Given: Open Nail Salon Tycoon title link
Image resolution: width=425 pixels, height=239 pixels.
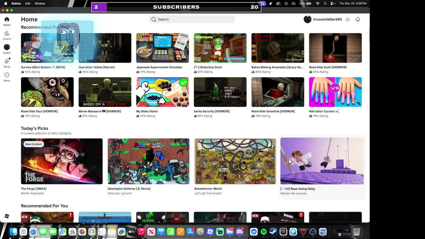Looking at the screenshot, I should pos(324,111).
